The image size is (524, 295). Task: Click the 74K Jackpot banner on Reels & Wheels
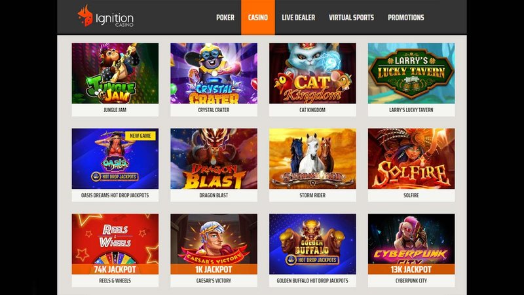(x=115, y=269)
